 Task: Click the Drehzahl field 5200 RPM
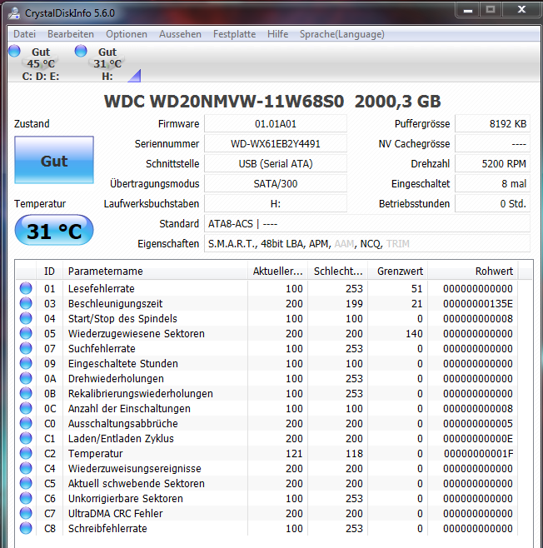click(492, 163)
